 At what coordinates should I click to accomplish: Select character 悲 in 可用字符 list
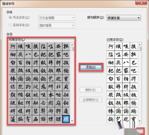pyautogui.click(x=43, y=87)
